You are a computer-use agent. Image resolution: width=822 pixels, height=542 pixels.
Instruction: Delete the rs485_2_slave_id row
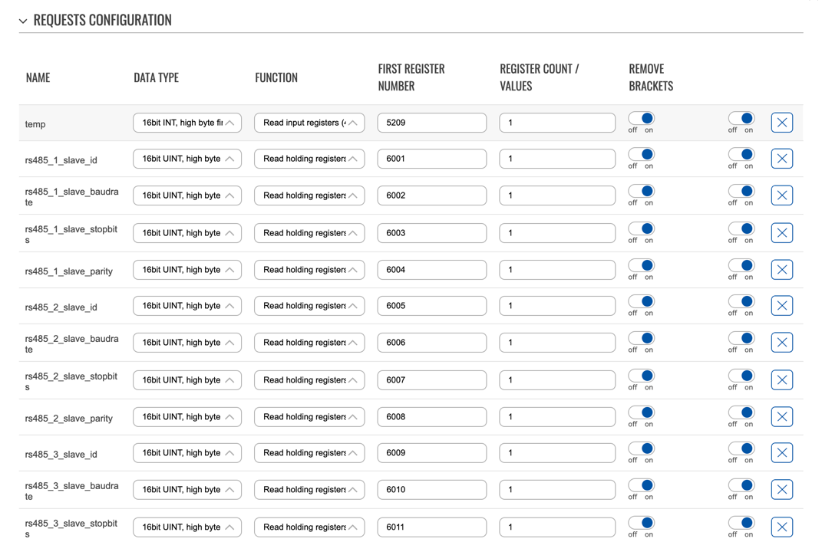pyautogui.click(x=781, y=306)
